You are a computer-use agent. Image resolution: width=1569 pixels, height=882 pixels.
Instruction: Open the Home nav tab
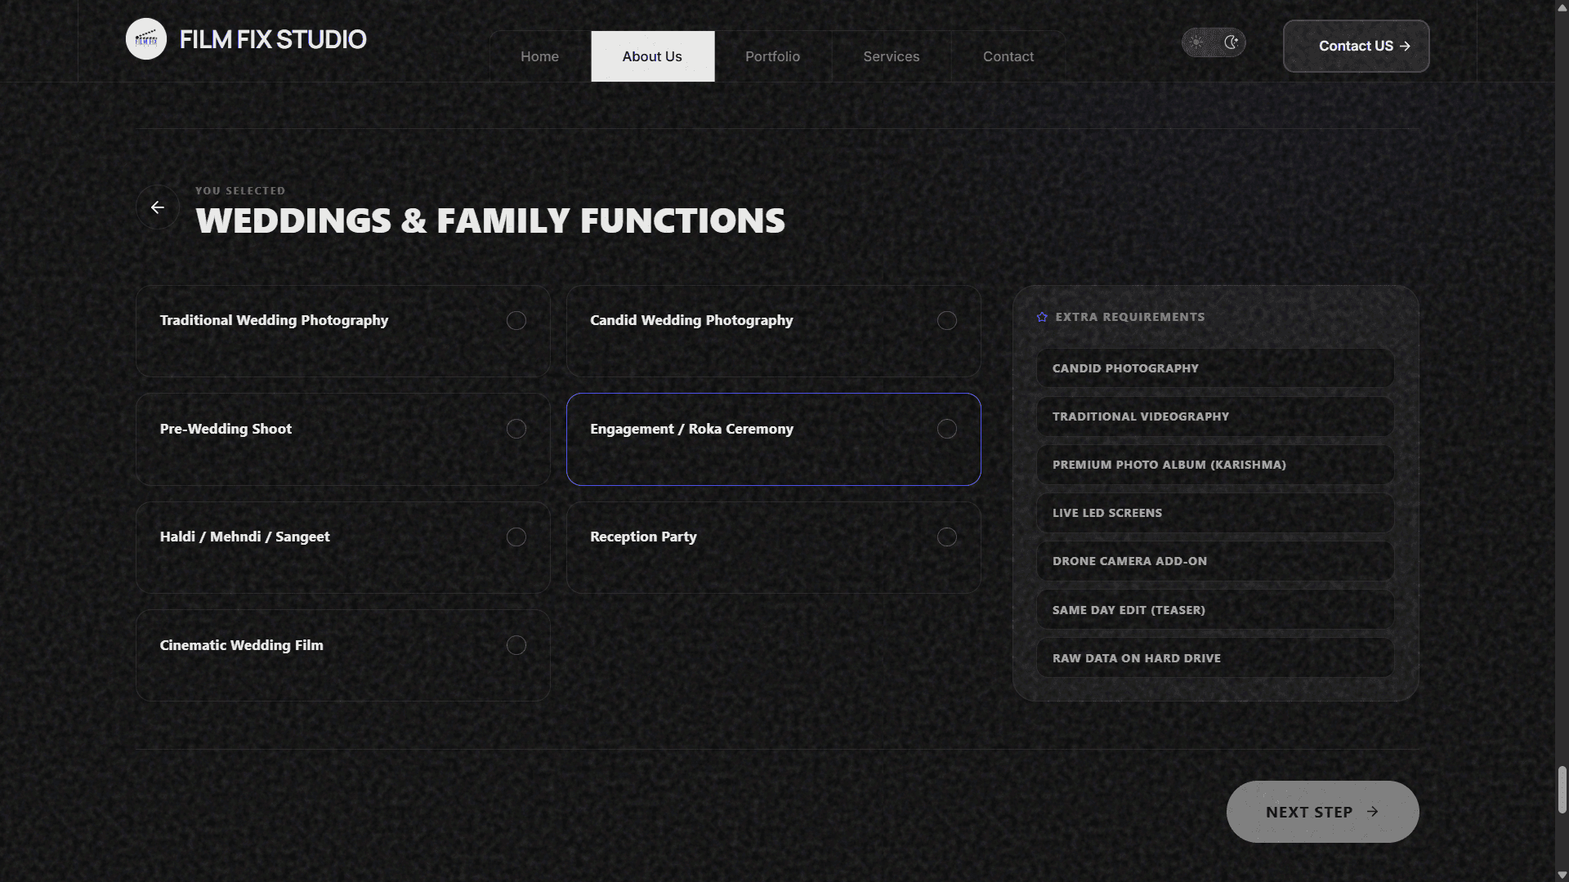539,56
